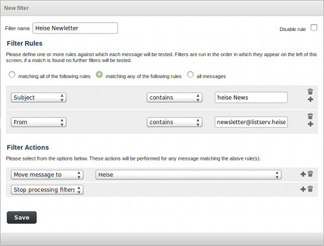Click the Filter name label
The height and width of the screenshot is (246, 324).
[18, 28]
